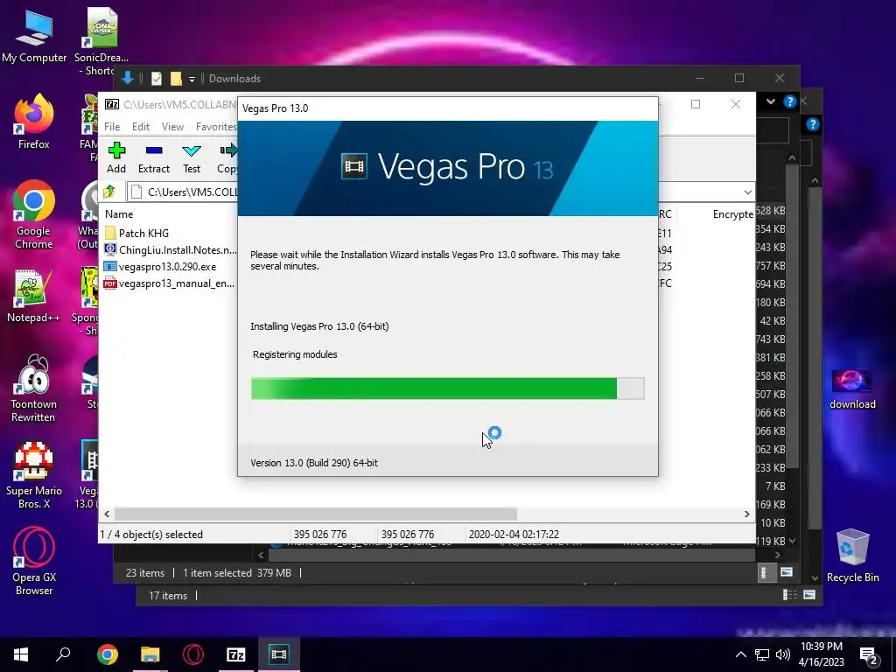Click the Vegas Pro 13 film logo icon
The image size is (896, 672).
[x=354, y=167]
